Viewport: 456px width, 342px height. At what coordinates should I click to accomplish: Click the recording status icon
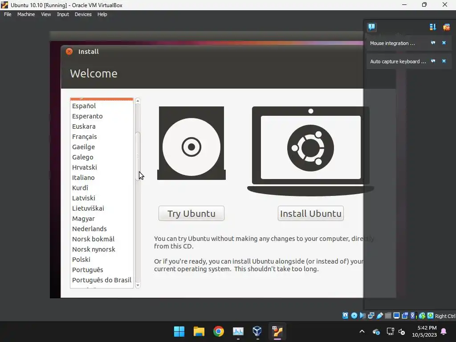[x=405, y=316]
